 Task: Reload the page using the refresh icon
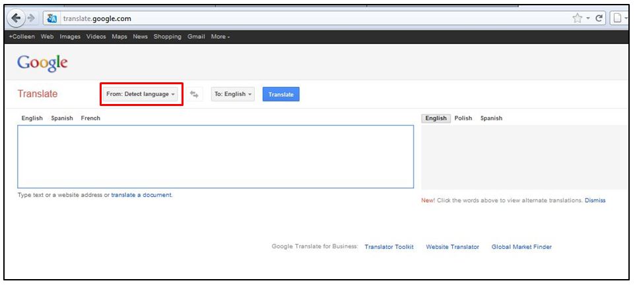(599, 18)
